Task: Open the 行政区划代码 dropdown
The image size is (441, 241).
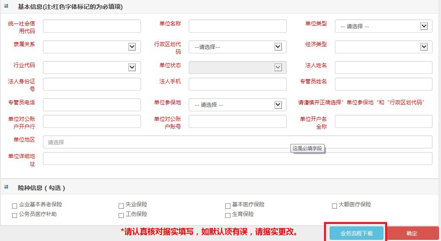Action: tap(237, 47)
